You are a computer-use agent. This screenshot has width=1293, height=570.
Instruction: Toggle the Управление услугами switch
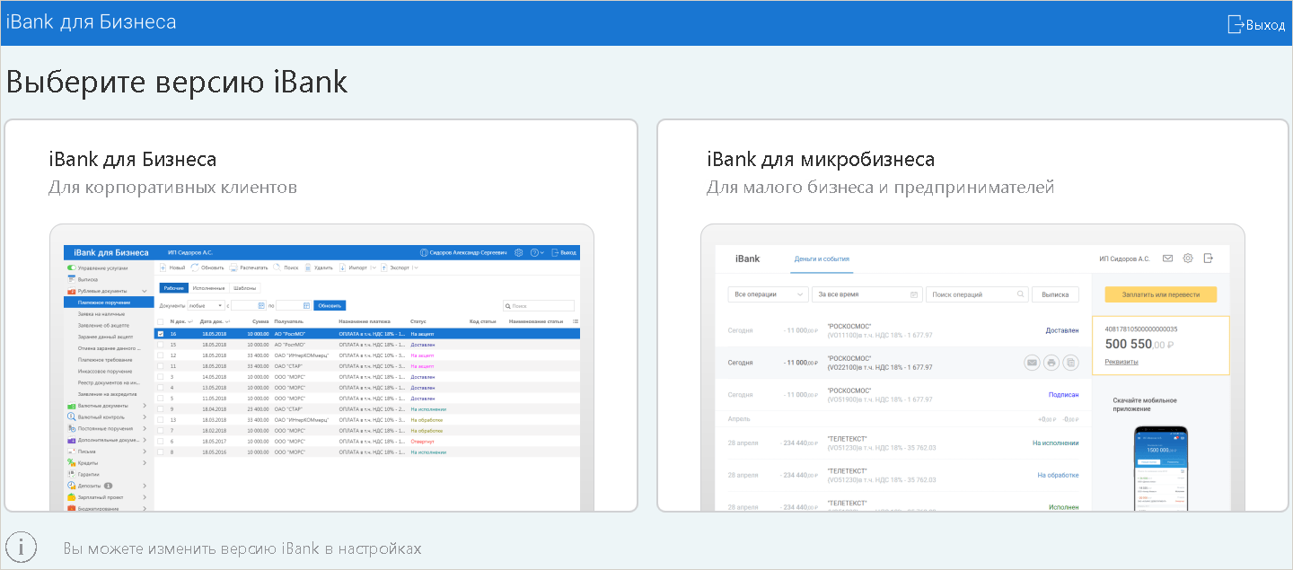(x=71, y=268)
